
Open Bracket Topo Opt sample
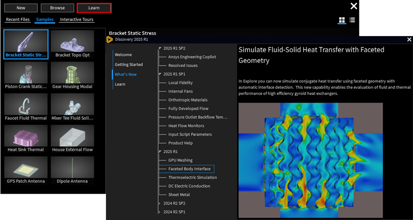(72, 44)
